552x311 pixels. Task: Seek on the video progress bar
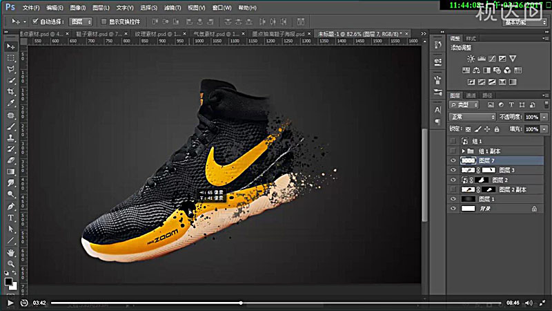tap(276, 303)
